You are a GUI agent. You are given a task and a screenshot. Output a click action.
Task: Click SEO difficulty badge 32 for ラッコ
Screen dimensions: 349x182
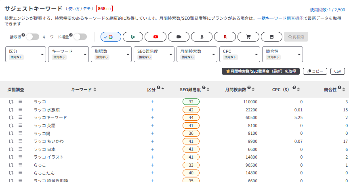(x=191, y=102)
